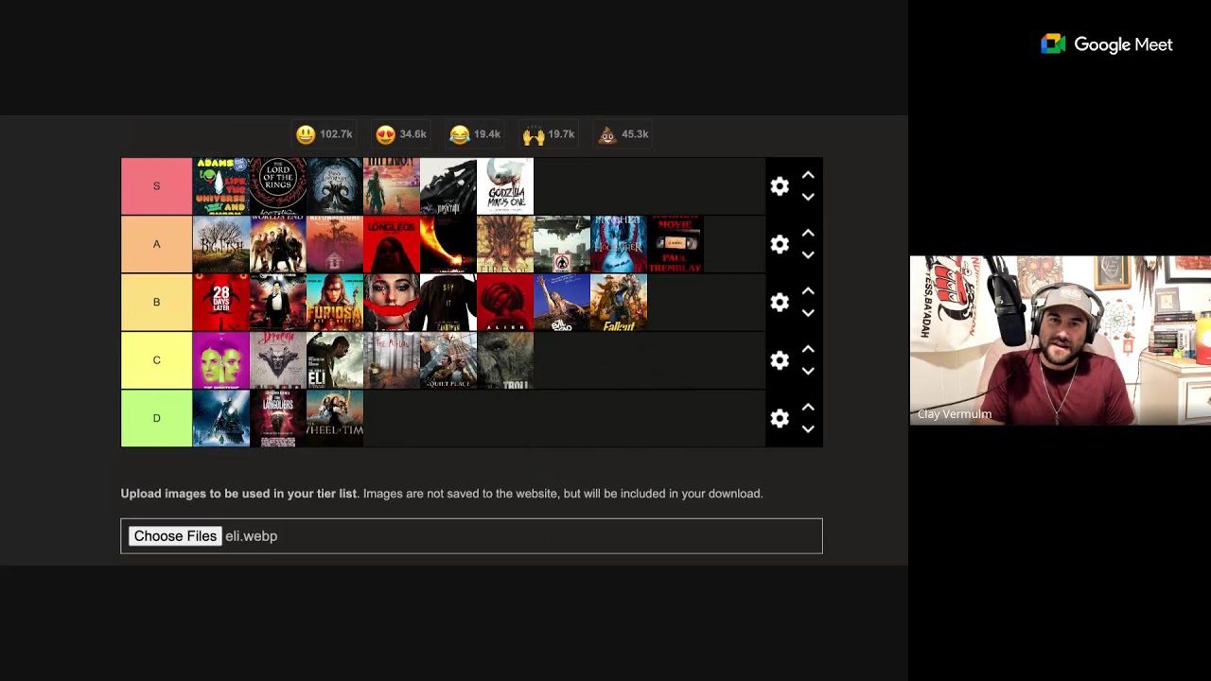Click the laughing tears reaction 19.4k
1211x681 pixels.
click(475, 134)
